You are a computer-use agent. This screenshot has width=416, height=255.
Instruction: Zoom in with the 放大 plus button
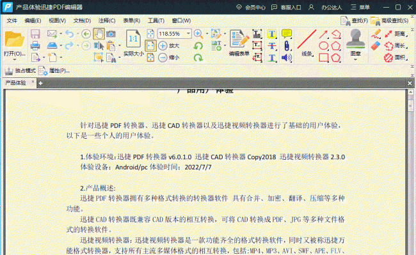click(x=169, y=46)
